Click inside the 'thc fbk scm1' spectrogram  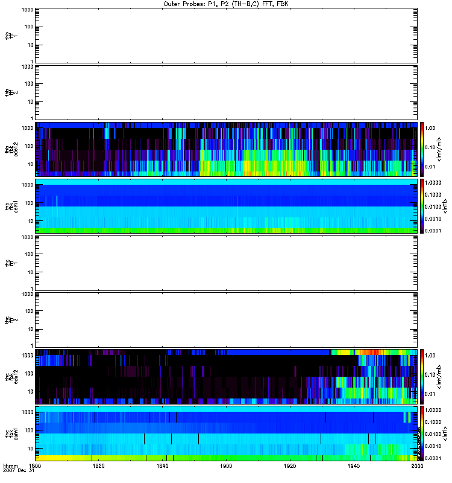tap(227, 433)
